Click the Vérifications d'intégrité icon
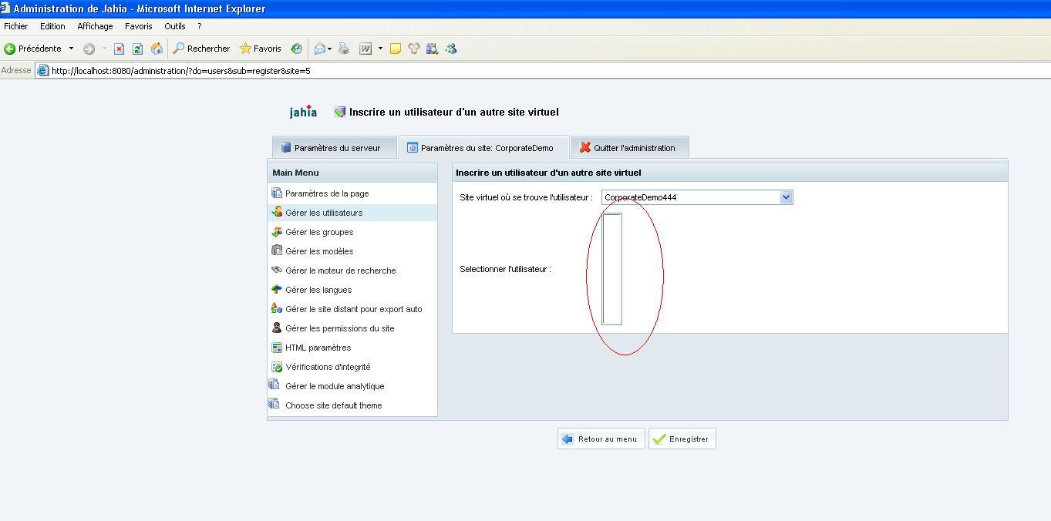The width and height of the screenshot is (1051, 521). (277, 367)
